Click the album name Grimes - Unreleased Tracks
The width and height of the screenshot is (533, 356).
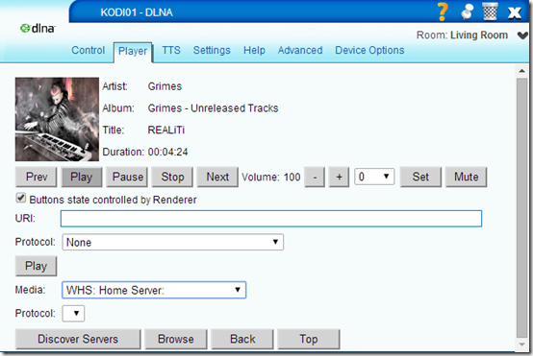click(x=213, y=108)
